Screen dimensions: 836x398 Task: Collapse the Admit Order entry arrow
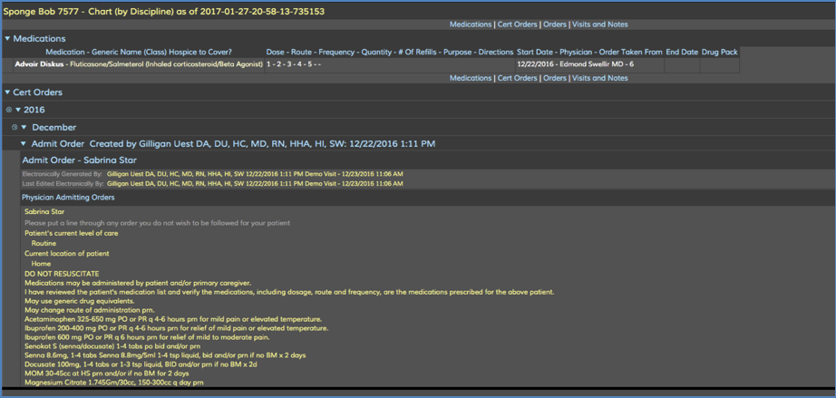(x=24, y=144)
